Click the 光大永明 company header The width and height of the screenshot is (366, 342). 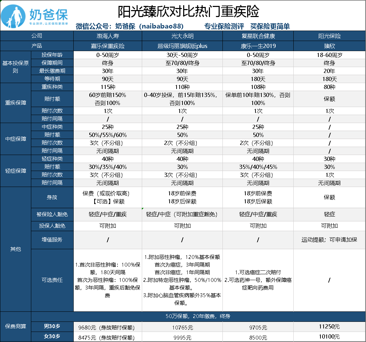click(x=182, y=36)
